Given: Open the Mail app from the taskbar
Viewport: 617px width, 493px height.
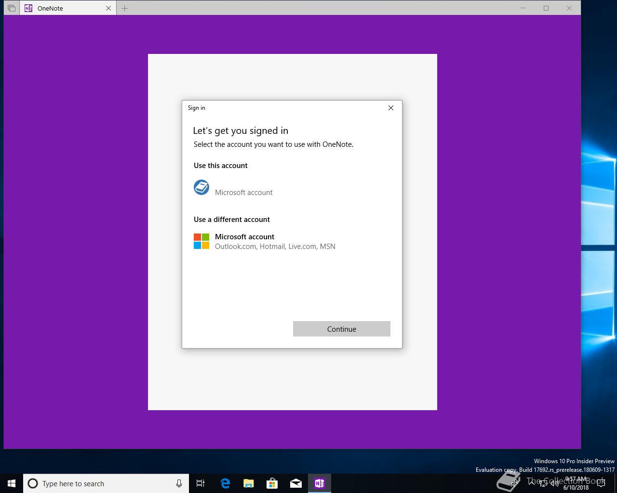Looking at the screenshot, I should [296, 483].
